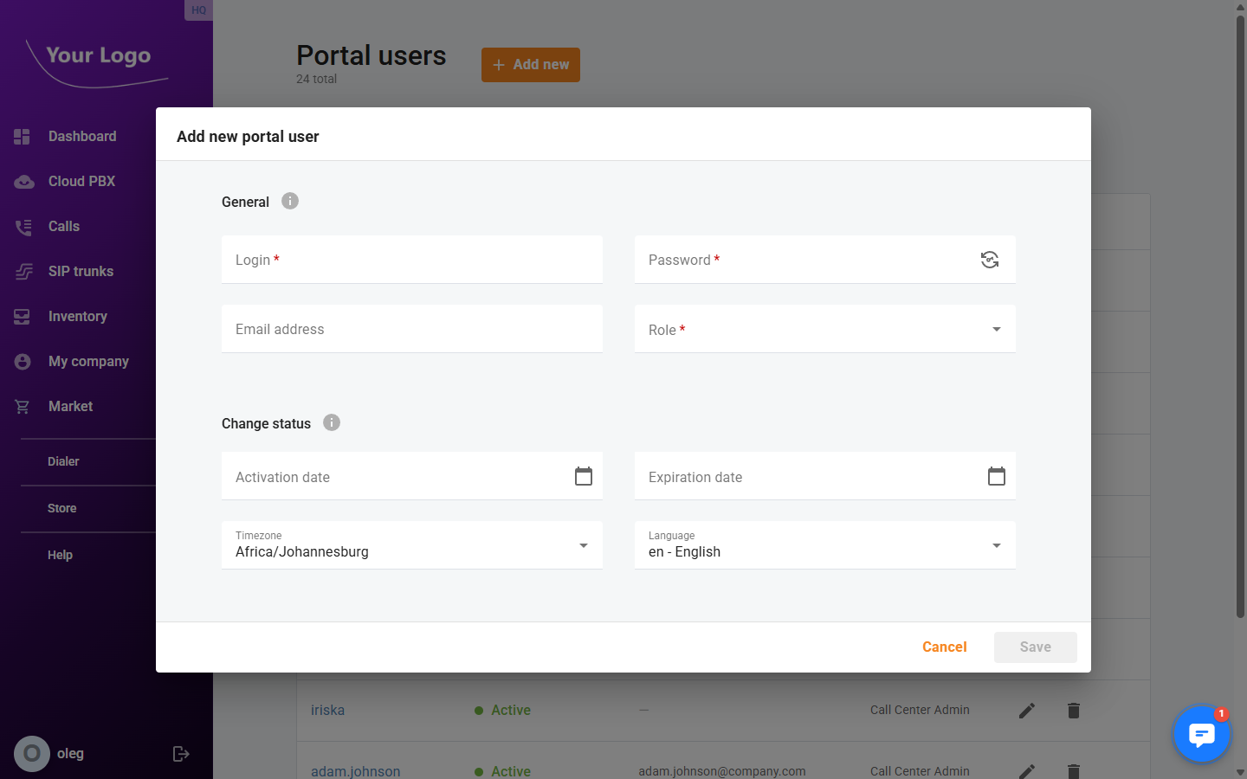View the General section info tooltip
The width and height of the screenshot is (1247, 779).
[x=289, y=200]
